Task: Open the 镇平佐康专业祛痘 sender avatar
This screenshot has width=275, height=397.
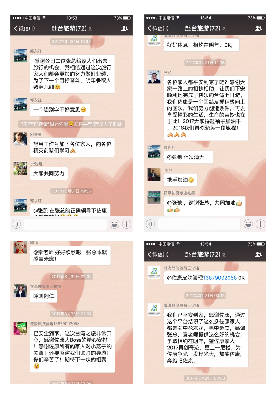Action: [154, 198]
